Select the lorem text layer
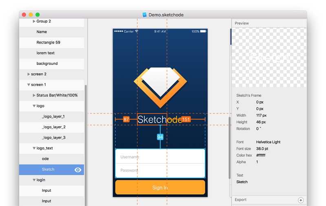The image size is (326, 206). [x=52, y=53]
